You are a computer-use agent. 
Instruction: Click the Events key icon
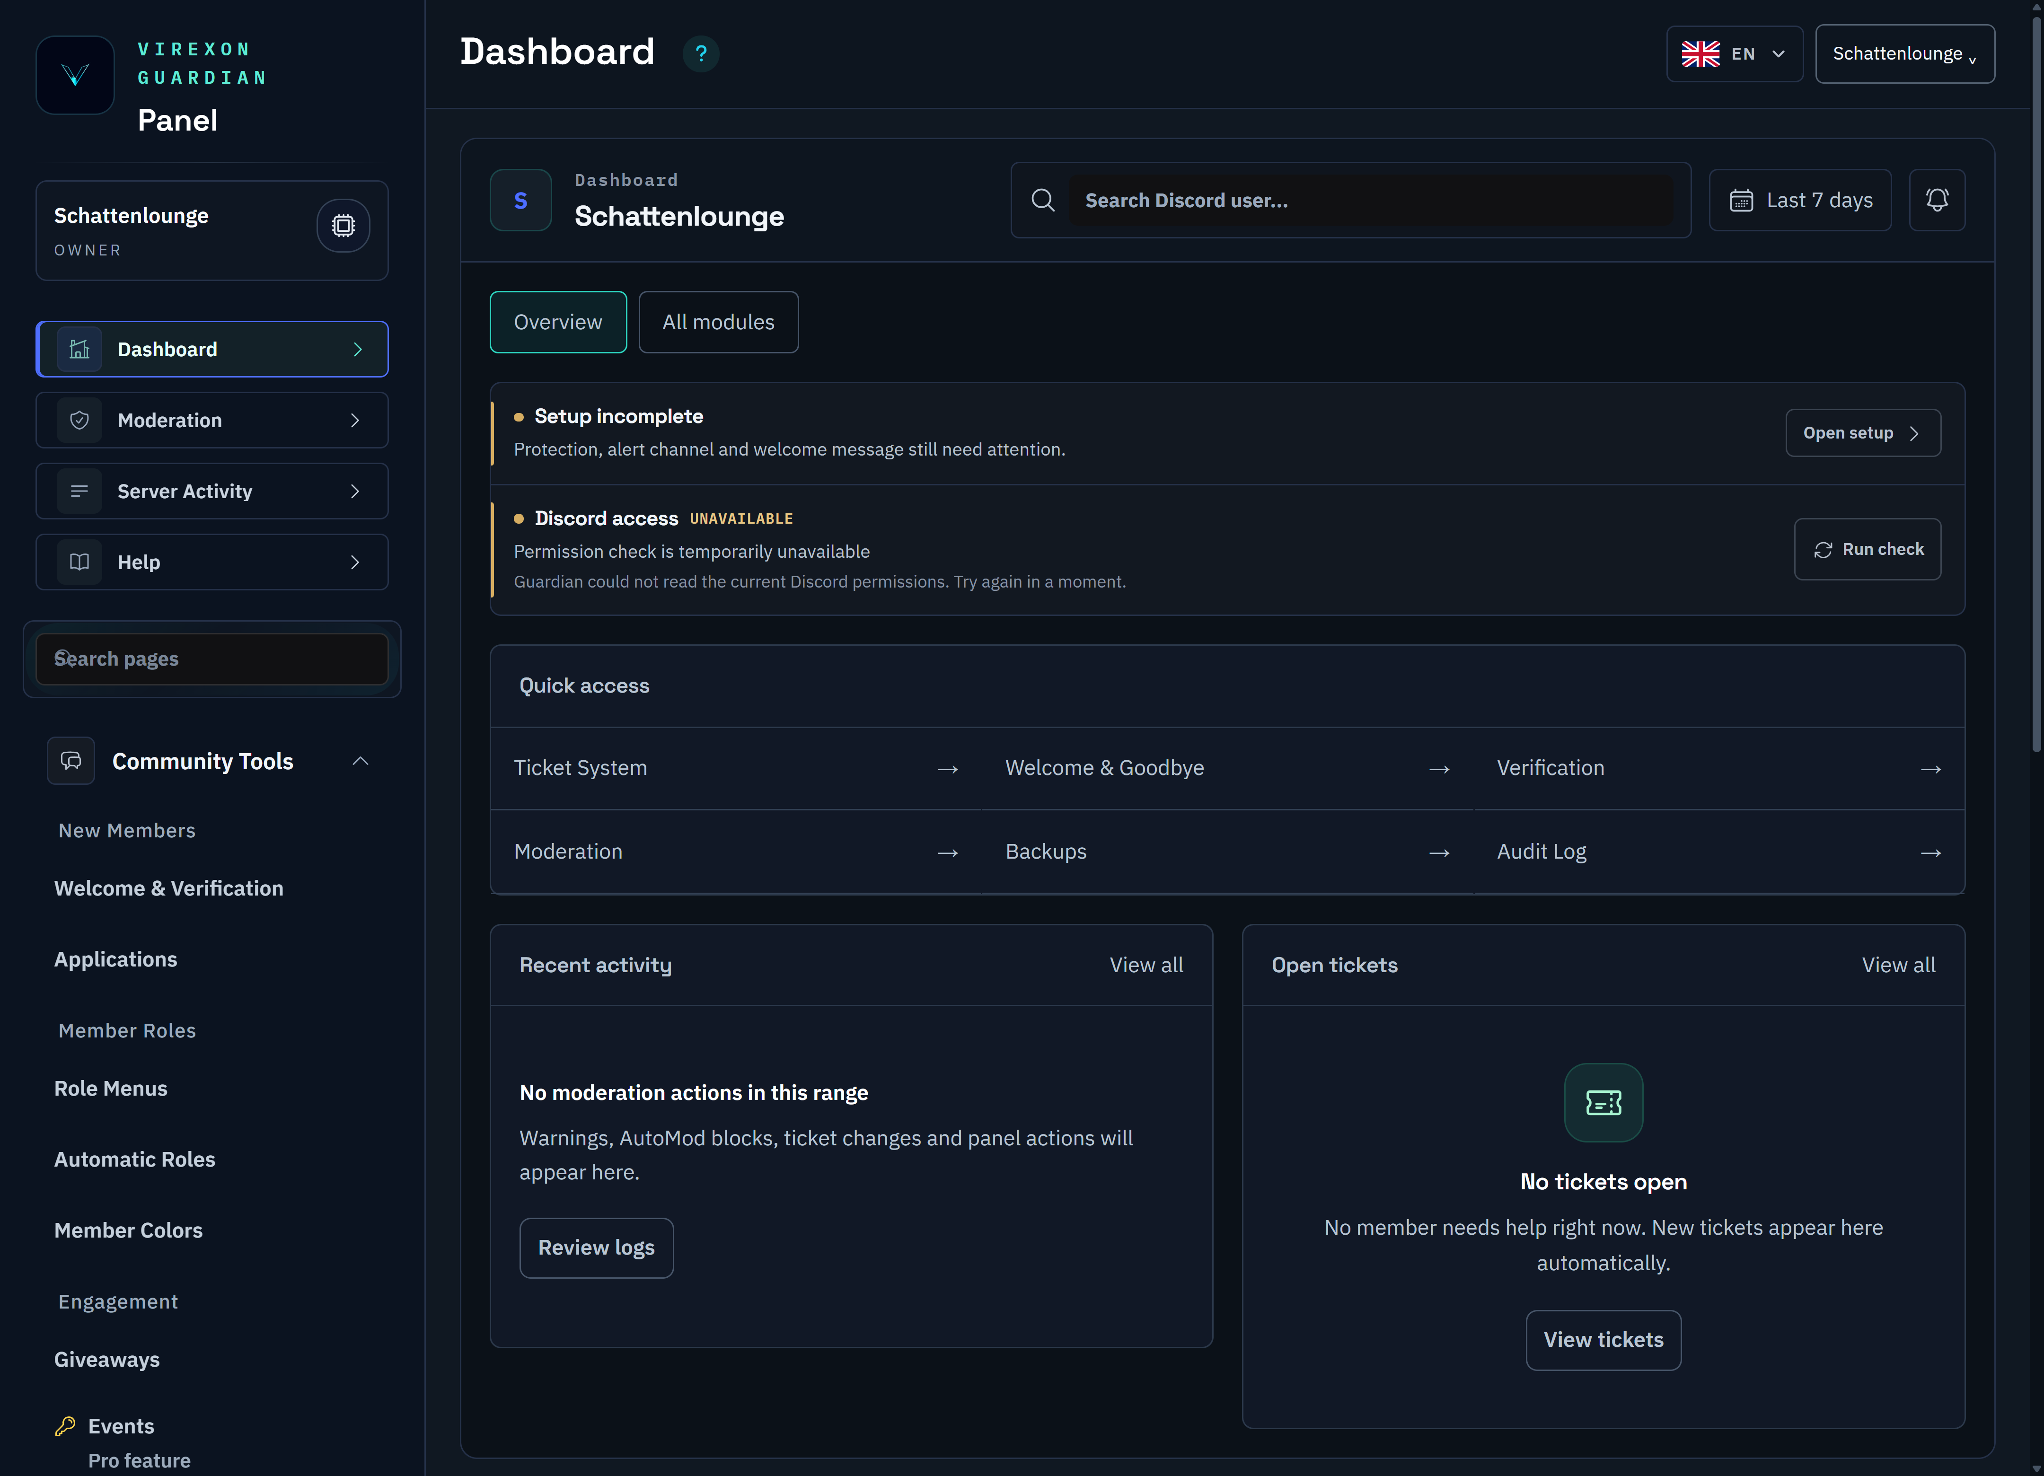66,1426
